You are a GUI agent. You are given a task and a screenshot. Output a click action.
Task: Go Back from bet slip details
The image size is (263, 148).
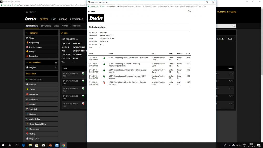click(x=220, y=39)
